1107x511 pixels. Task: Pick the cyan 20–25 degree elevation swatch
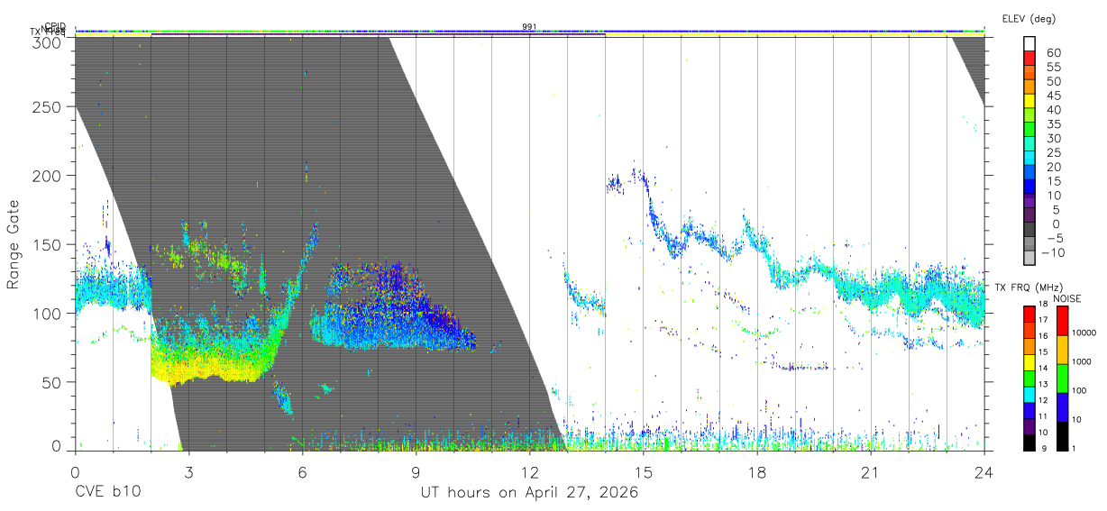point(1030,160)
